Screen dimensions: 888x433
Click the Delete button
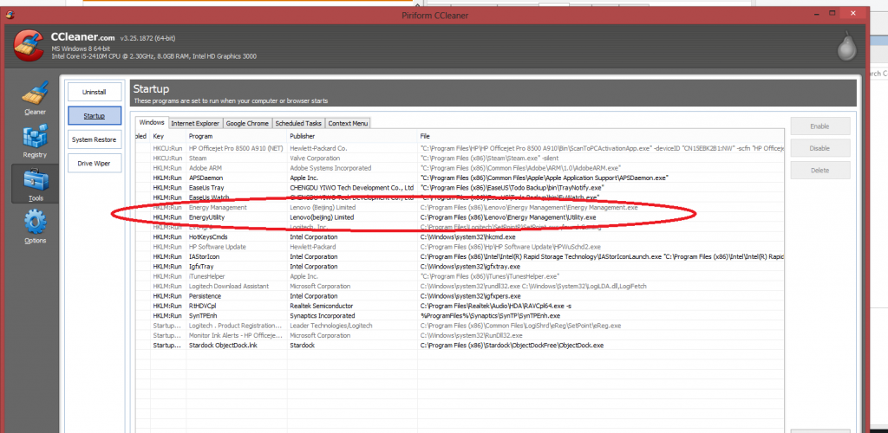coord(820,170)
